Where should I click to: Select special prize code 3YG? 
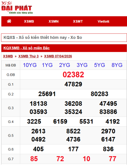coord(82,65)
